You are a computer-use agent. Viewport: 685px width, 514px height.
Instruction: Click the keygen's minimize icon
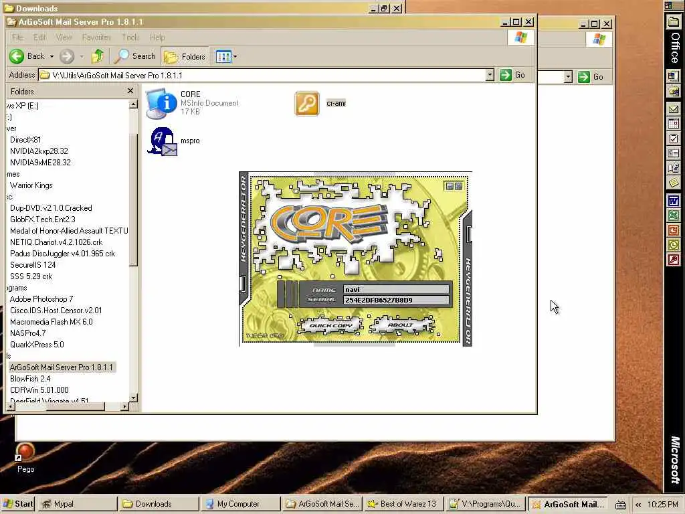coord(449,186)
